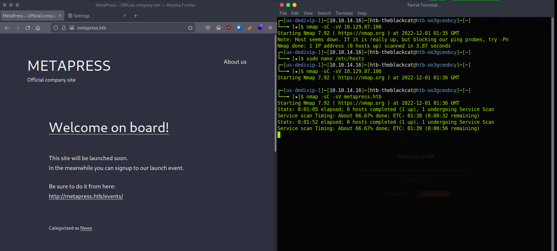Open the terminal Help menu
The image size is (557, 251).
pyautogui.click(x=362, y=13)
